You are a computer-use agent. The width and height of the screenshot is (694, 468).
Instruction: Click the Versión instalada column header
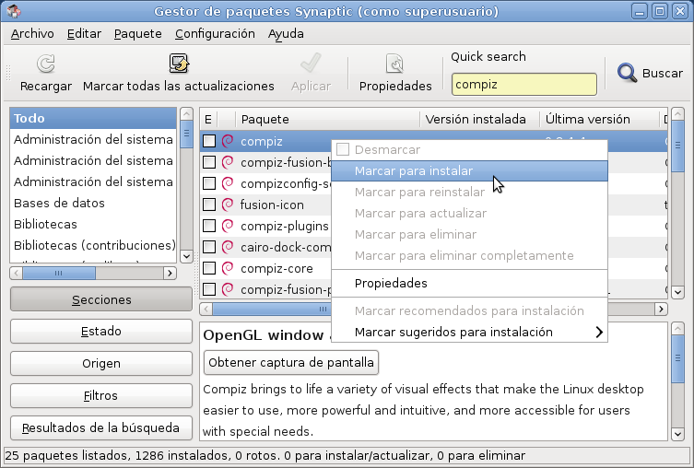coord(479,119)
